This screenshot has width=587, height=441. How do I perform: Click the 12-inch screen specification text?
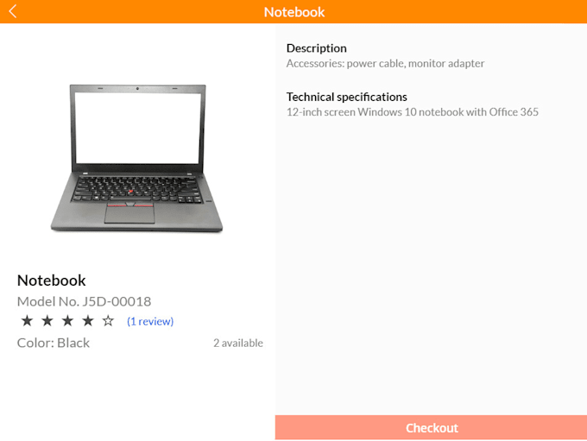(412, 112)
